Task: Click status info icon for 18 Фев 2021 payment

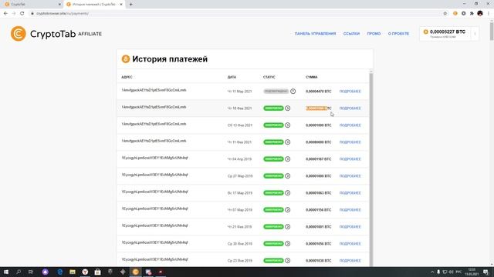Action: point(288,108)
